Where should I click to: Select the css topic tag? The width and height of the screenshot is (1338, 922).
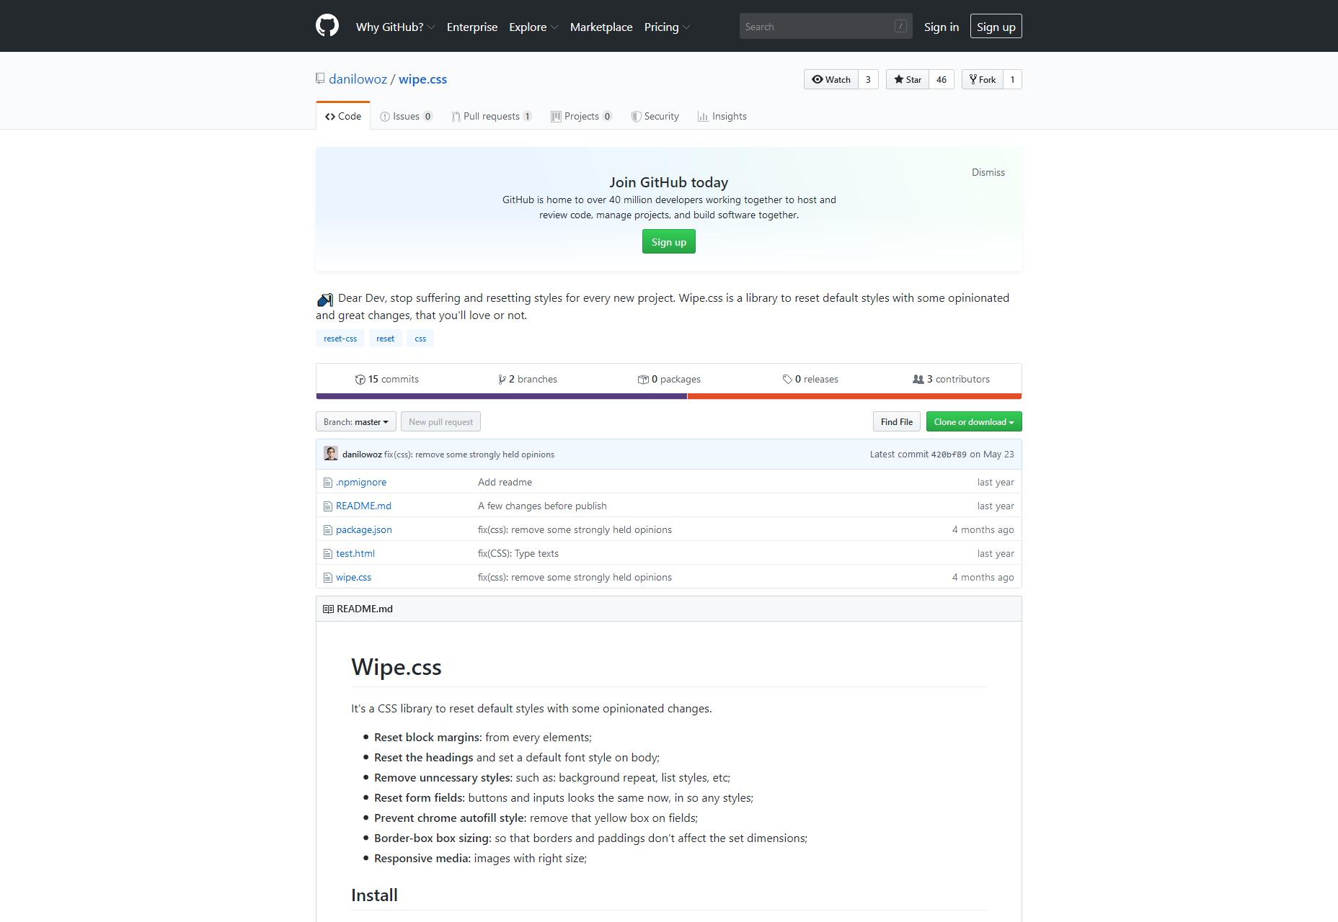[x=420, y=339]
